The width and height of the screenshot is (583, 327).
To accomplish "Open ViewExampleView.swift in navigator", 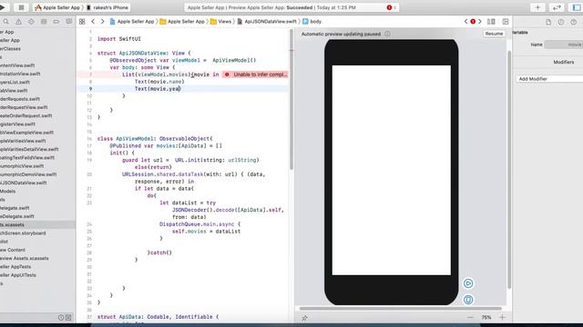I will point(26,133).
